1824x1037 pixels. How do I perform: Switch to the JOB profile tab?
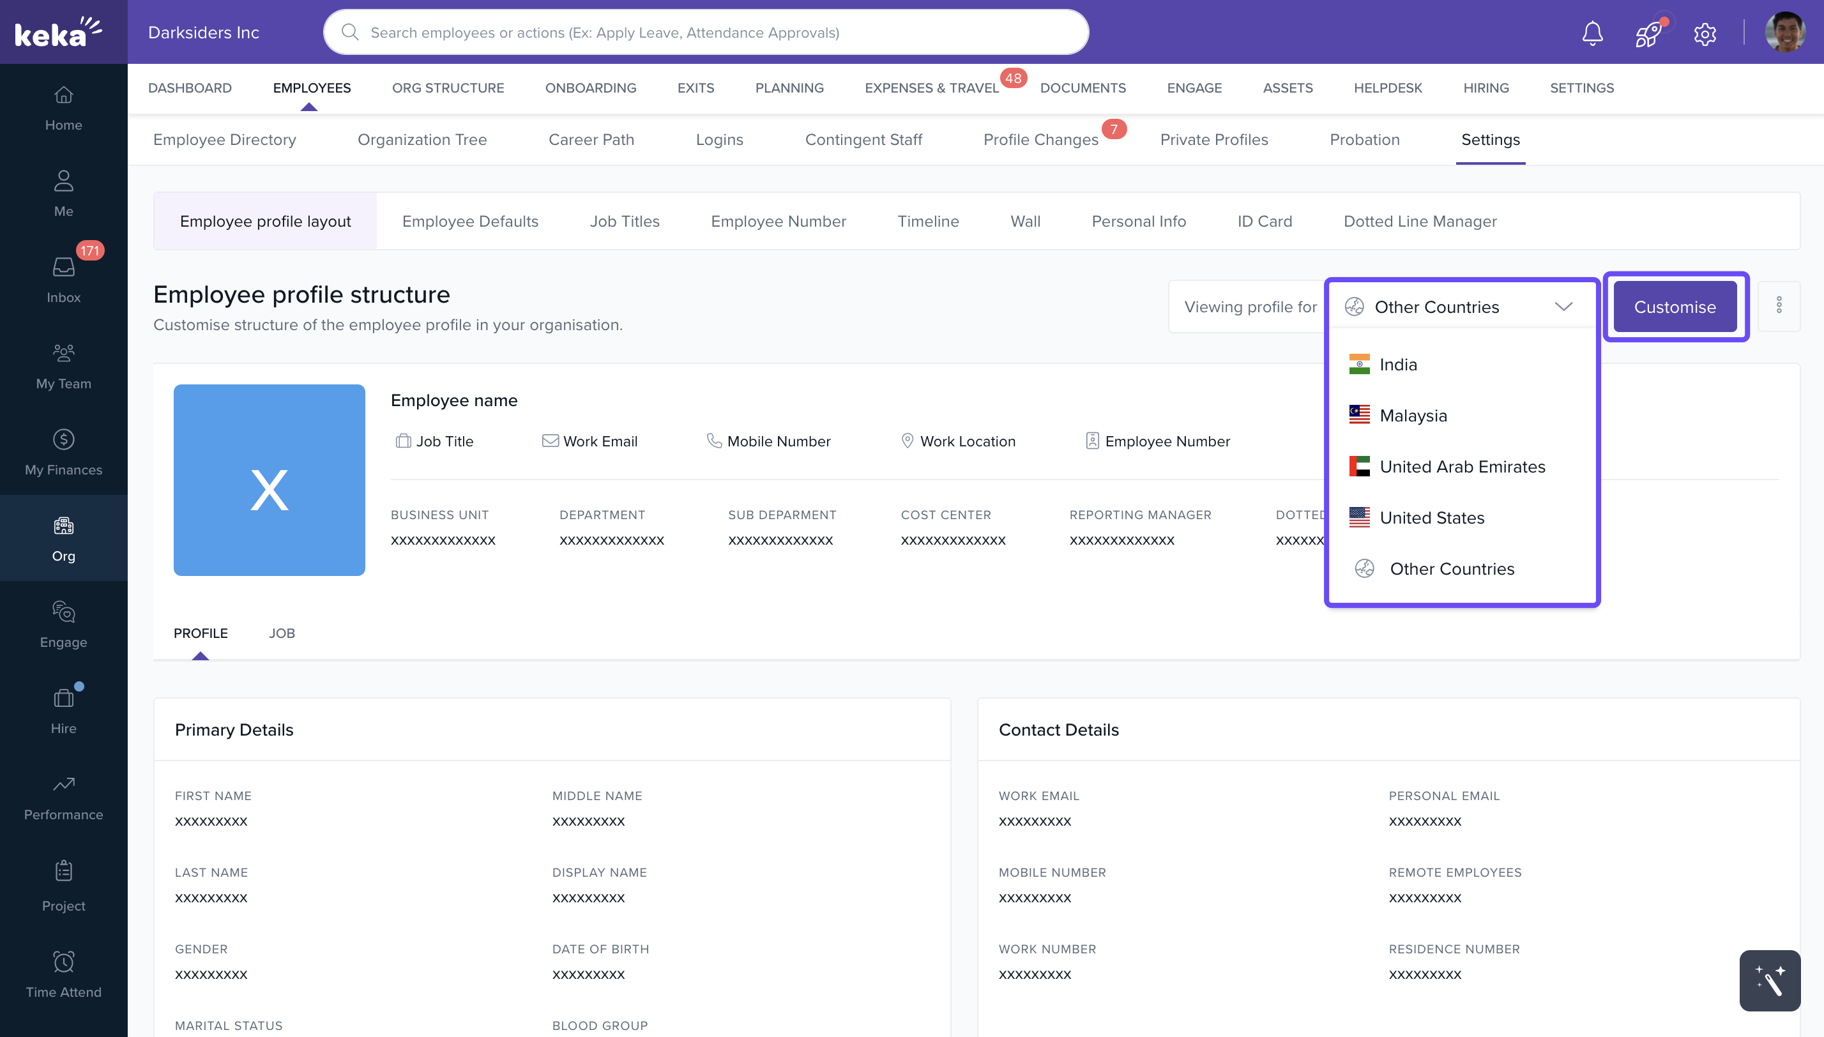tap(281, 633)
